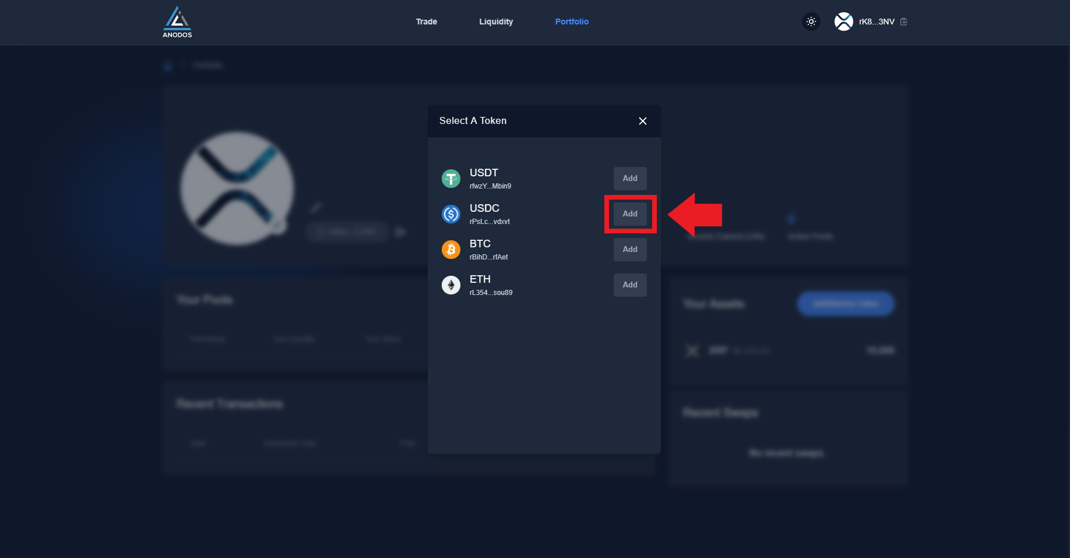Open the Portfolio tab
The image size is (1070, 558).
click(x=571, y=22)
